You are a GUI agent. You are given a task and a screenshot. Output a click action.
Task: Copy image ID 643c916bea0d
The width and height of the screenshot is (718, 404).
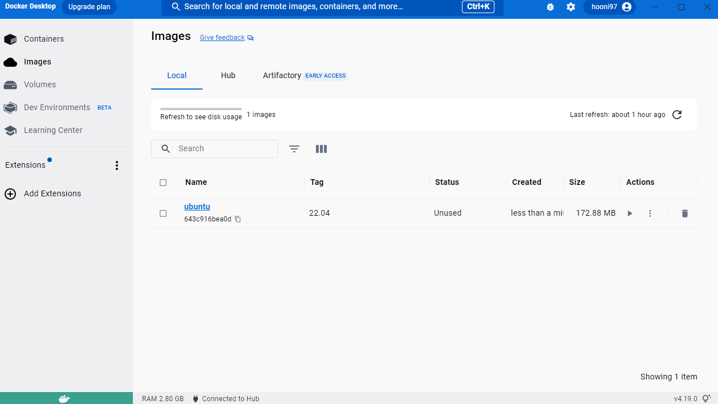(238, 219)
